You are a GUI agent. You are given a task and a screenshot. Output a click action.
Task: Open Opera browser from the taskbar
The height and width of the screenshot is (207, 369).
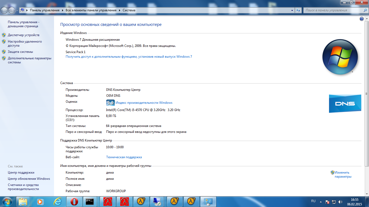(x=74, y=202)
